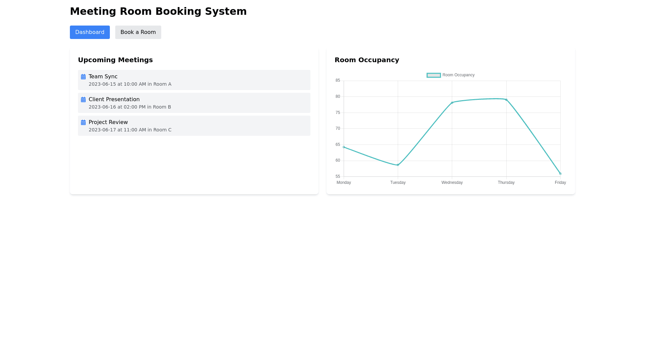The image size is (645, 363).
Task: Click Client Presentation date and room details
Action: click(130, 107)
